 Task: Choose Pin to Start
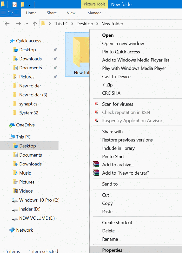coord(113,156)
